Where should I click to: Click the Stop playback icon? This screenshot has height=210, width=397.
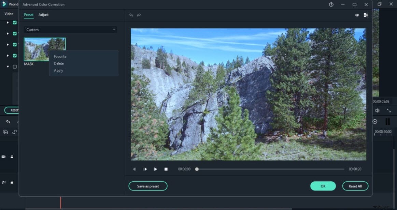(166, 169)
